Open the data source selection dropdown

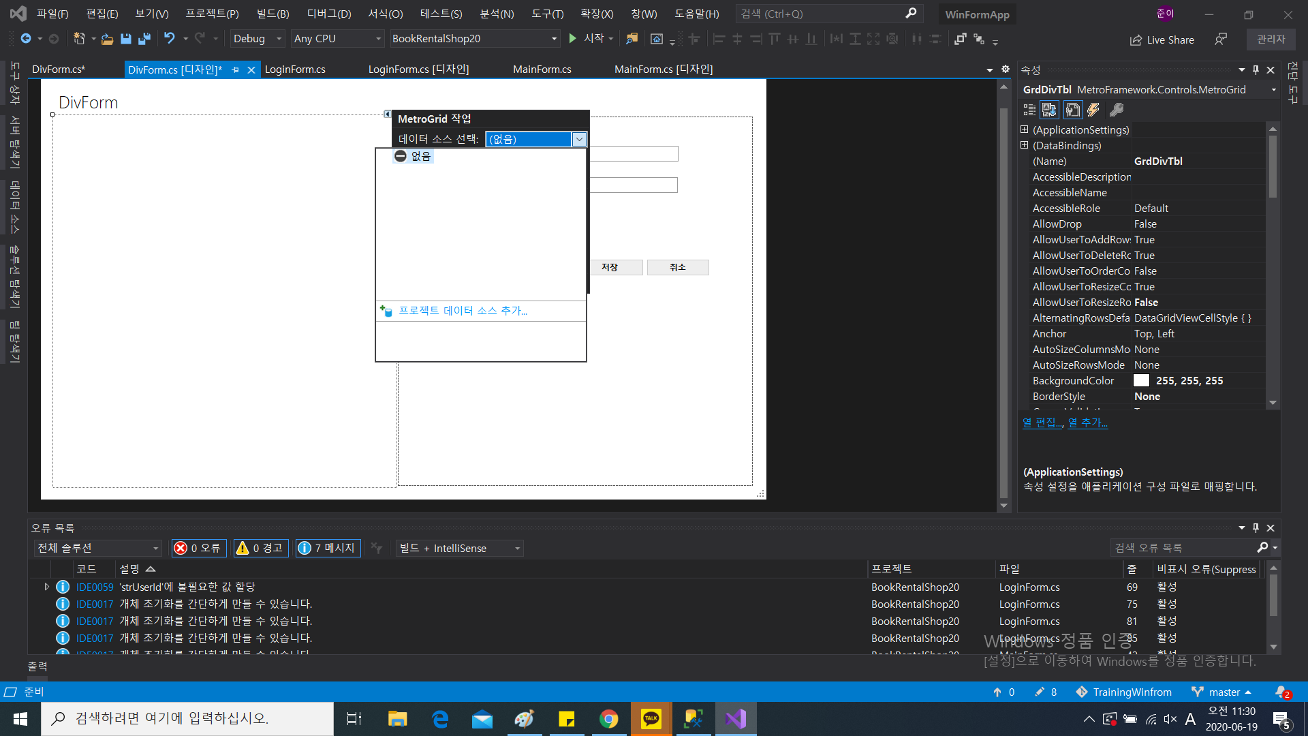(x=579, y=139)
